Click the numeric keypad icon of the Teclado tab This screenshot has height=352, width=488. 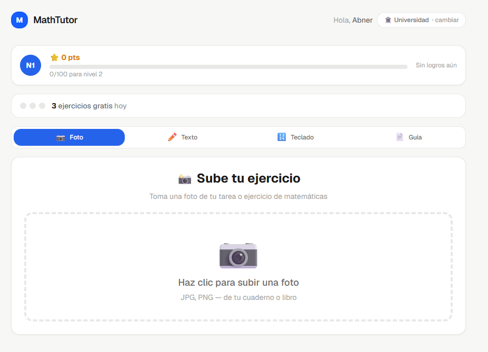[x=282, y=137]
